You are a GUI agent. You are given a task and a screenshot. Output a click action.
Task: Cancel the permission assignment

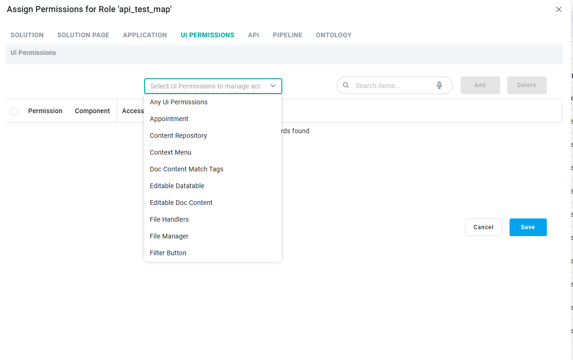pyautogui.click(x=483, y=227)
